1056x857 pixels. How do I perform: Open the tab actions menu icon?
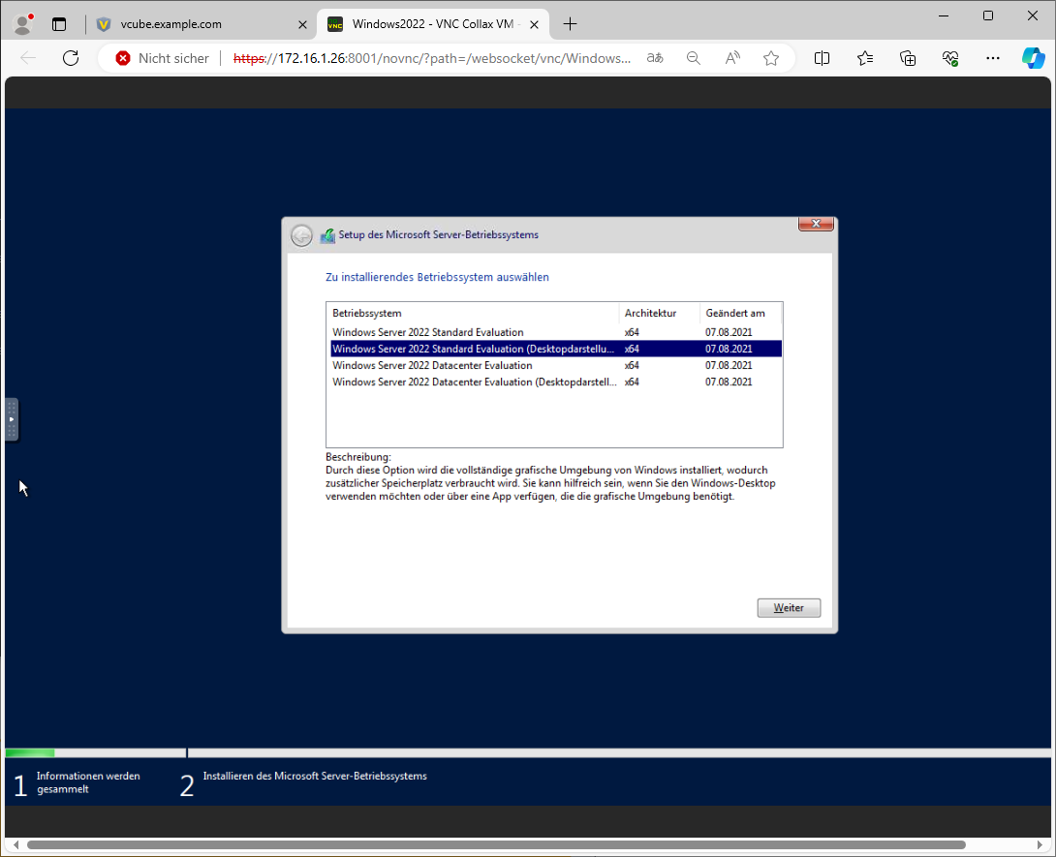59,24
